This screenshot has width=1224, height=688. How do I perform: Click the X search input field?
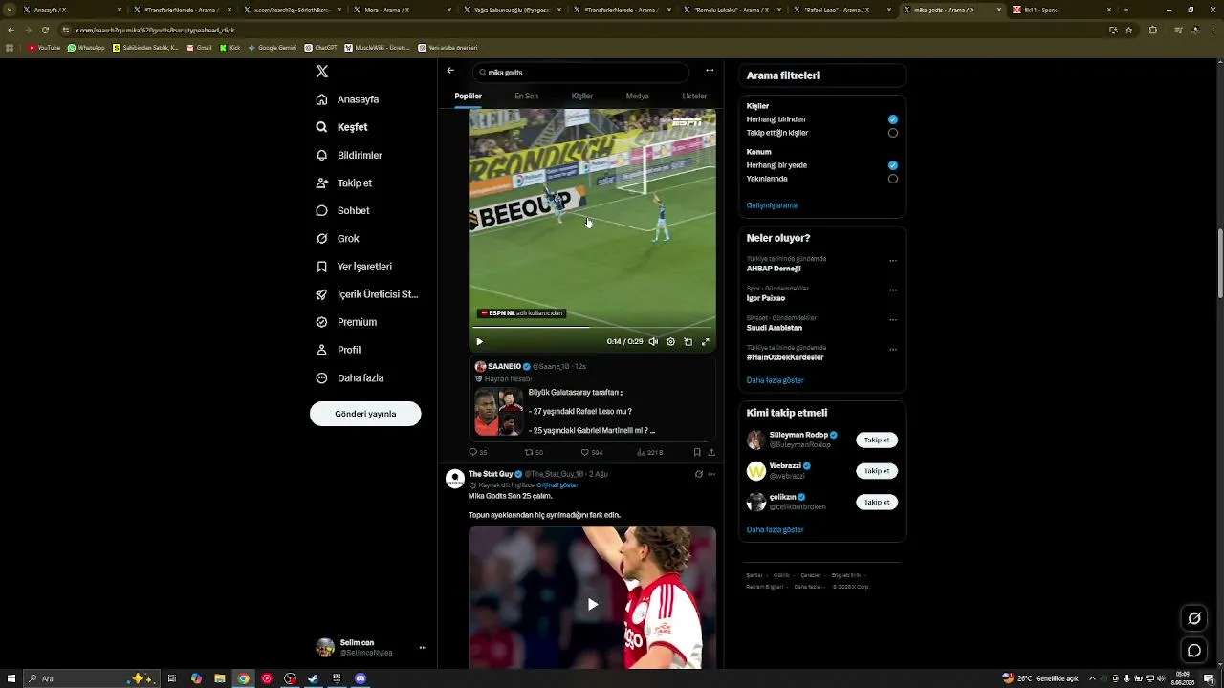click(580, 72)
